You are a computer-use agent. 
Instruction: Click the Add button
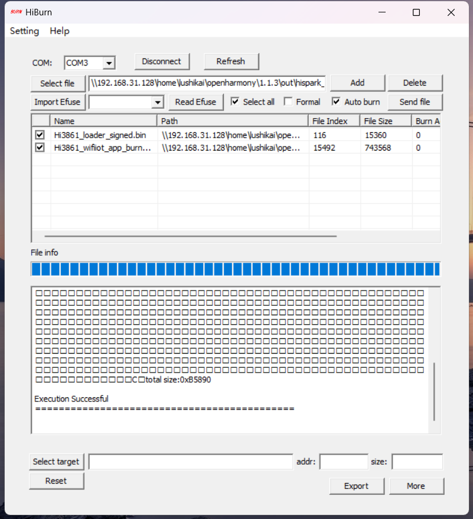(357, 83)
